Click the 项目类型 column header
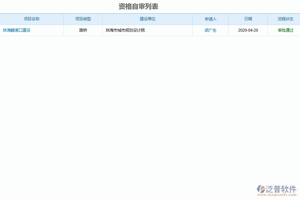Image resolution: width=300 pixels, height=200 pixels. click(83, 19)
